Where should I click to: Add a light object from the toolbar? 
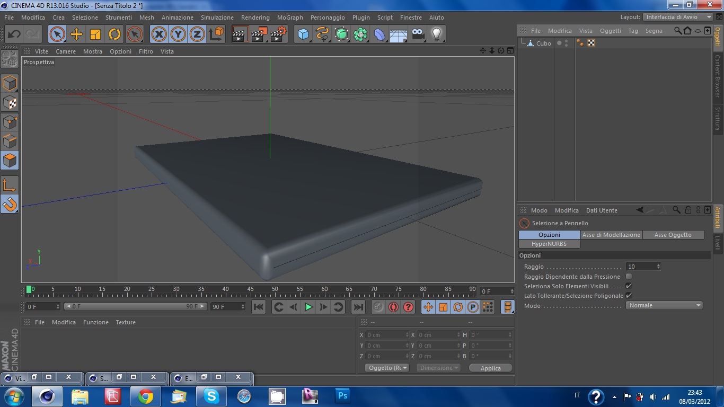coord(436,34)
